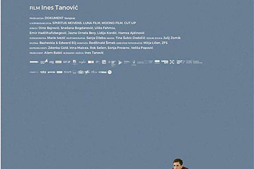The image size is (254, 169).
Task: Click the Gorenje sponsor logo
Action: [52, 72]
